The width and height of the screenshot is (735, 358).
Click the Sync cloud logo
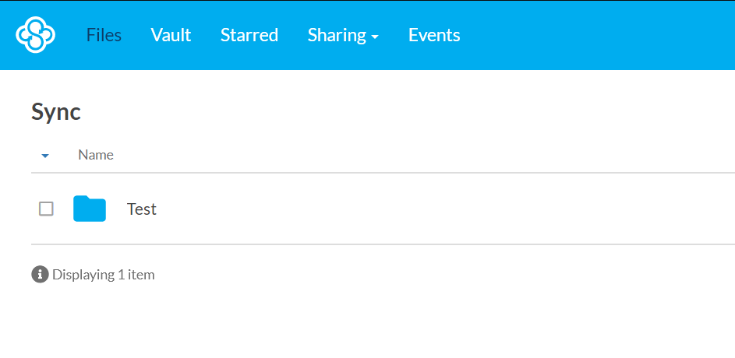coord(36,35)
